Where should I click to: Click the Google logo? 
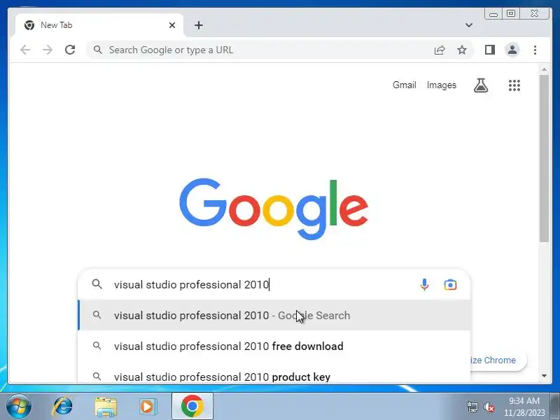point(274,209)
